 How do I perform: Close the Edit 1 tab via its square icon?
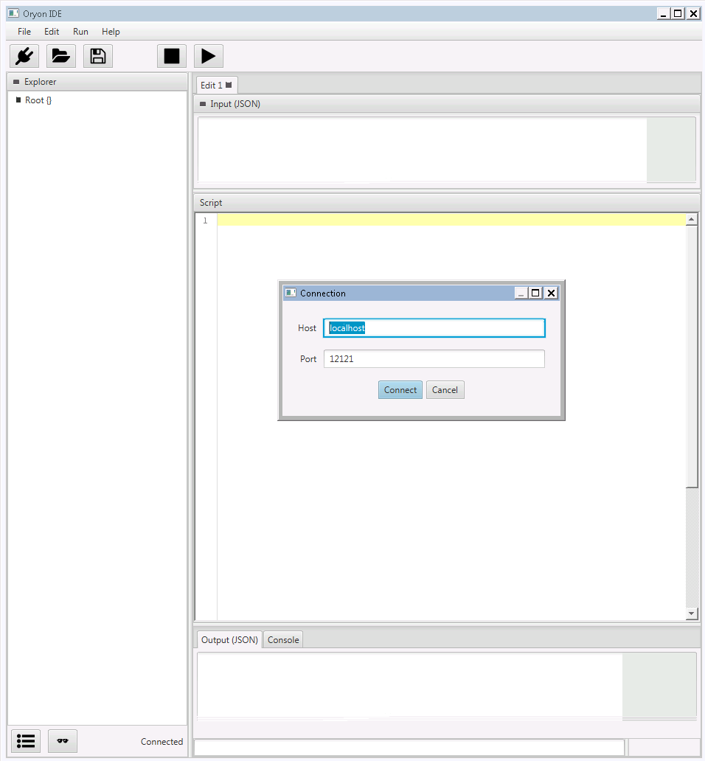point(229,85)
